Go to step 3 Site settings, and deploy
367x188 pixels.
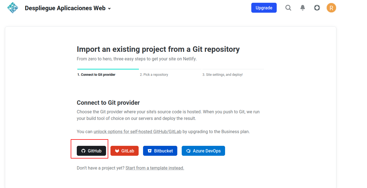point(223,75)
